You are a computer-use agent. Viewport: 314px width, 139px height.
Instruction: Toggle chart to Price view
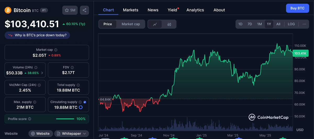(108, 24)
